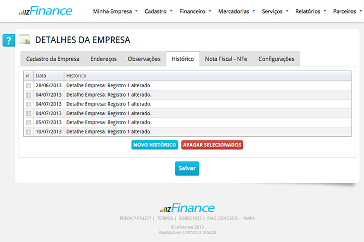364x242 pixels.
Task: Open the Mercadorias menu
Action: coord(237,11)
